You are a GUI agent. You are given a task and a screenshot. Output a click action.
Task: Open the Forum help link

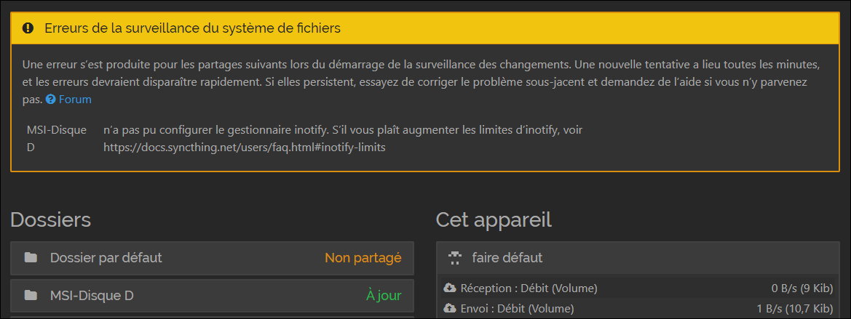(x=75, y=100)
